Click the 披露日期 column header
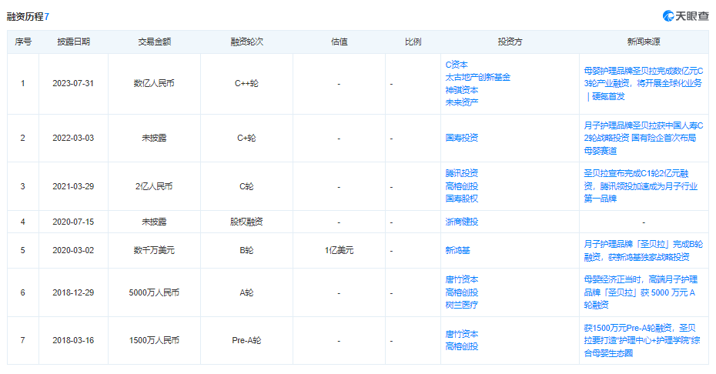This screenshot has height=374, width=716. (x=73, y=42)
